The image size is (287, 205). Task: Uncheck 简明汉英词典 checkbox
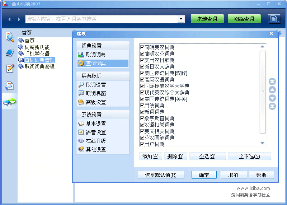point(142,54)
